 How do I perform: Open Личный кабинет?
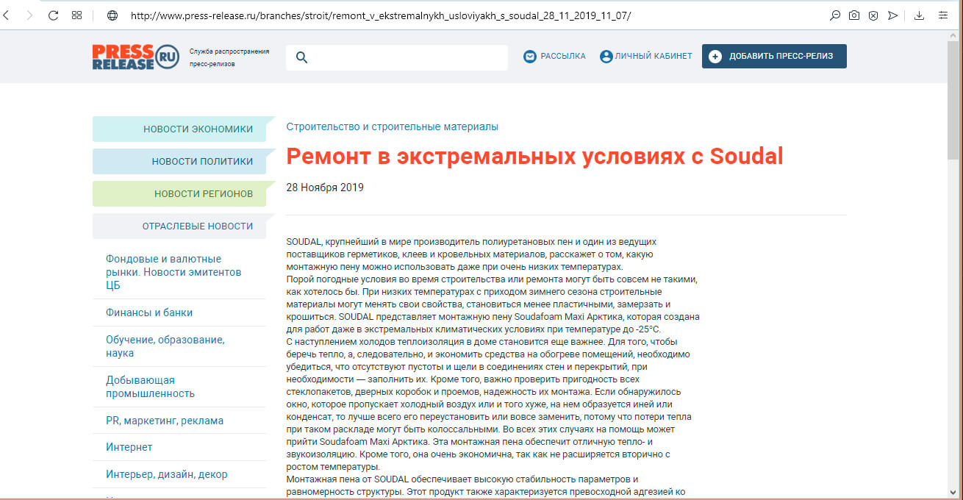[654, 57]
